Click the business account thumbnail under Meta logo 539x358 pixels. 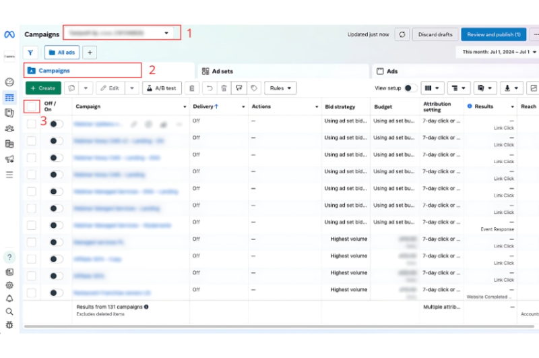pos(9,57)
